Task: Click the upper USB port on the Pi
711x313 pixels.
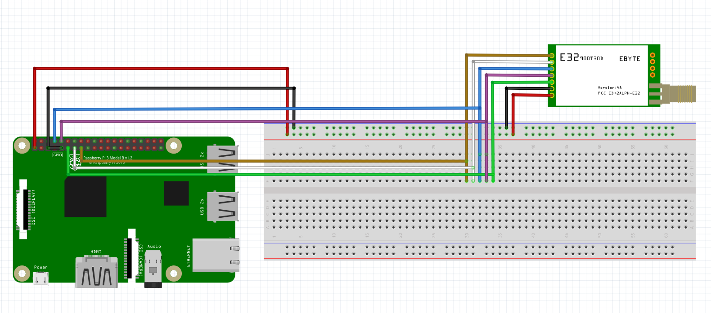Action: point(222,159)
